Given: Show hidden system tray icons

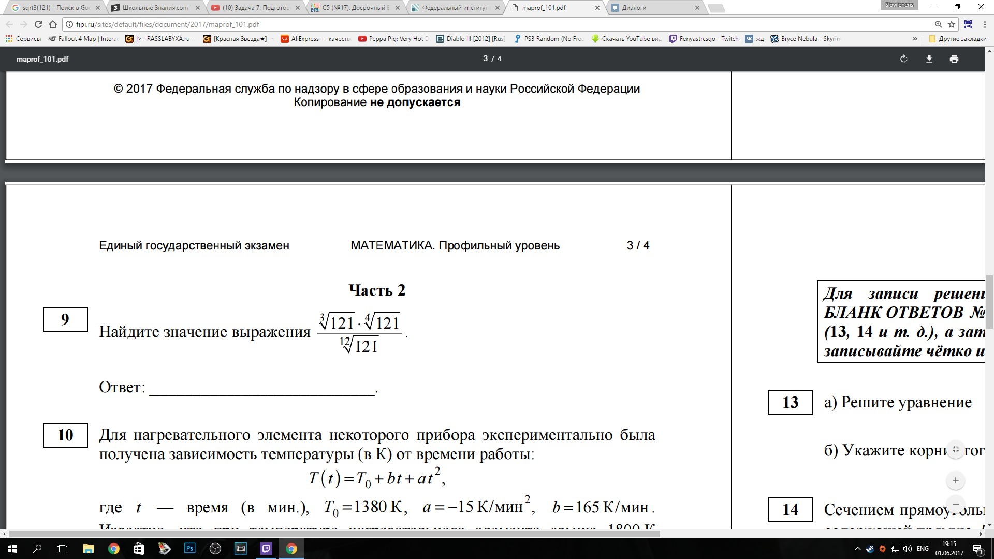Looking at the screenshot, I should coord(858,549).
